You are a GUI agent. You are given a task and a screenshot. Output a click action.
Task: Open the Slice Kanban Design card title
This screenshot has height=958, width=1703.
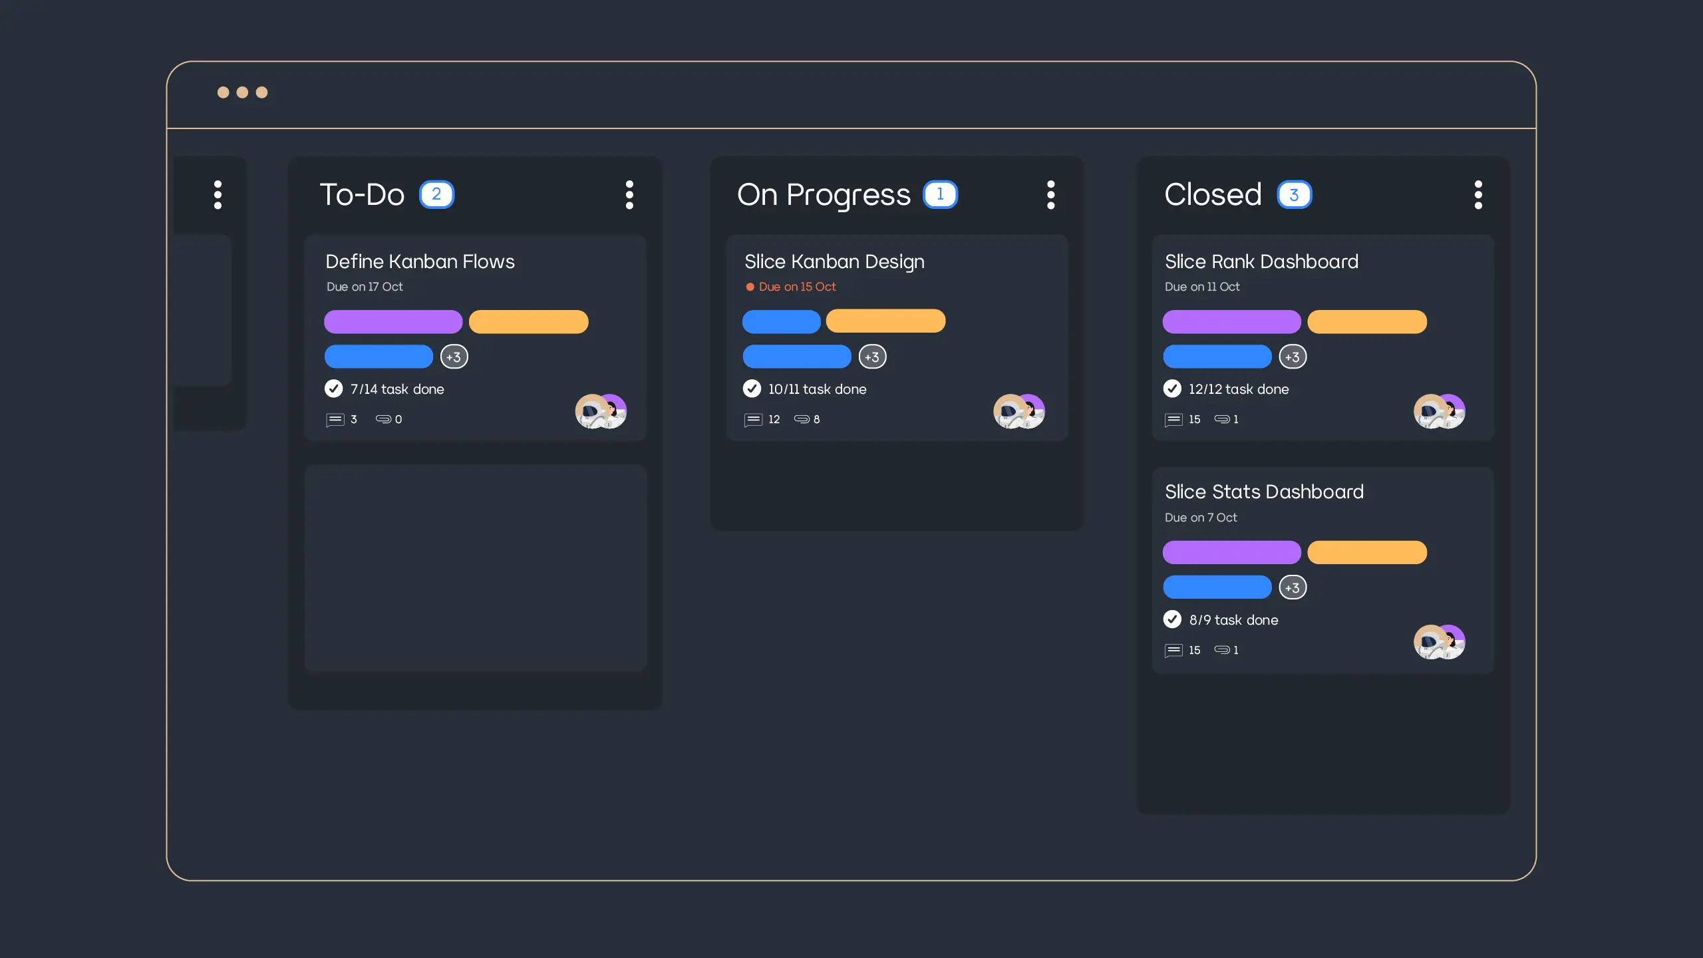pos(834,262)
